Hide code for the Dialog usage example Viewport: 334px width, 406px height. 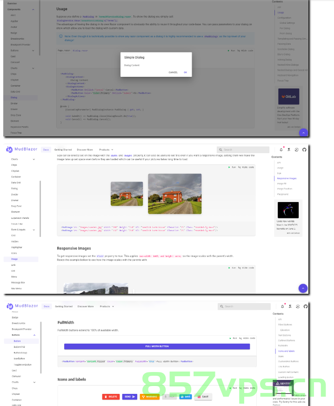[245, 50]
